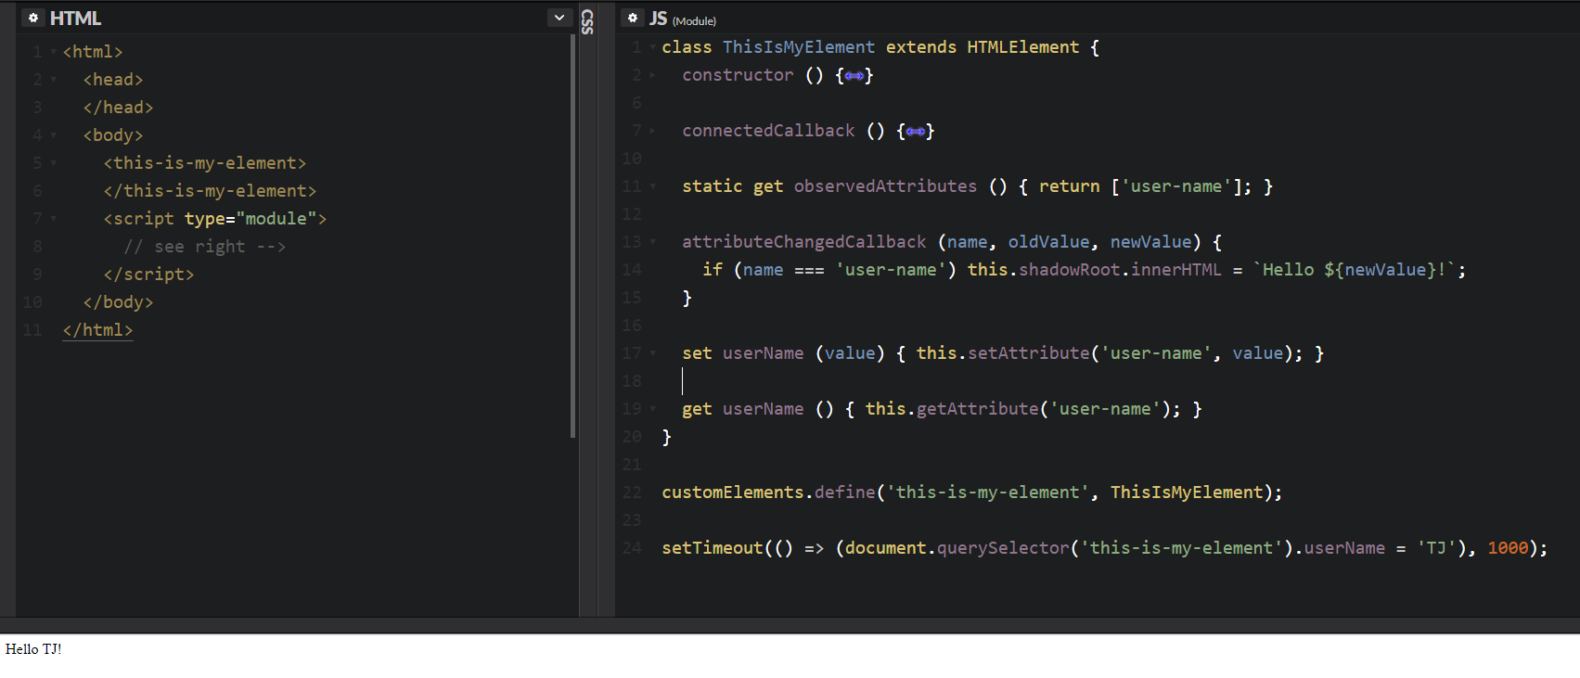
Task: Unfold the collapsed connectedCallback body marker
Action: click(x=915, y=132)
